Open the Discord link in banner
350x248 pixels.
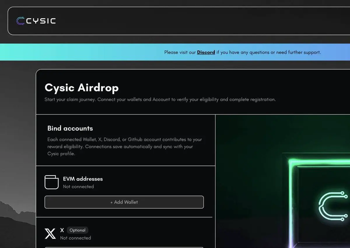[x=206, y=52]
